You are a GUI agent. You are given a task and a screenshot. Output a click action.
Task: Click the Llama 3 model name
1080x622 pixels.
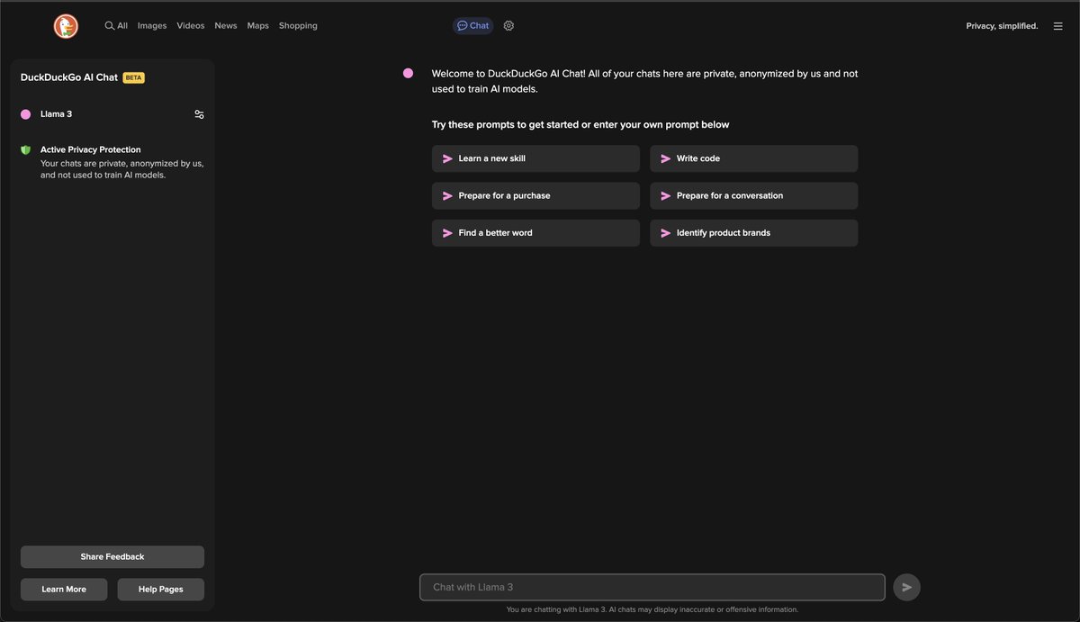coord(56,114)
